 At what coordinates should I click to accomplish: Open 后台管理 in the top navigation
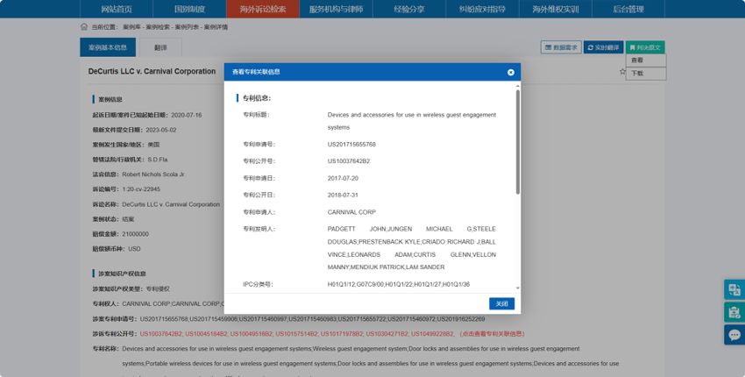coord(628,9)
